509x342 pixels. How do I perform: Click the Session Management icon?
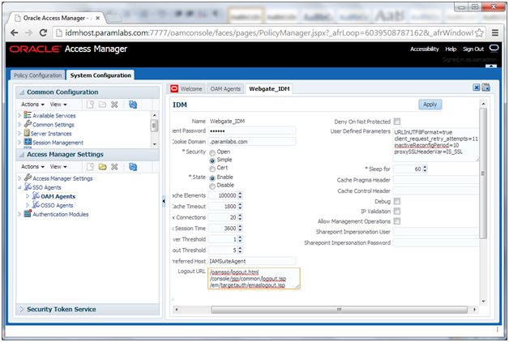tap(28, 142)
